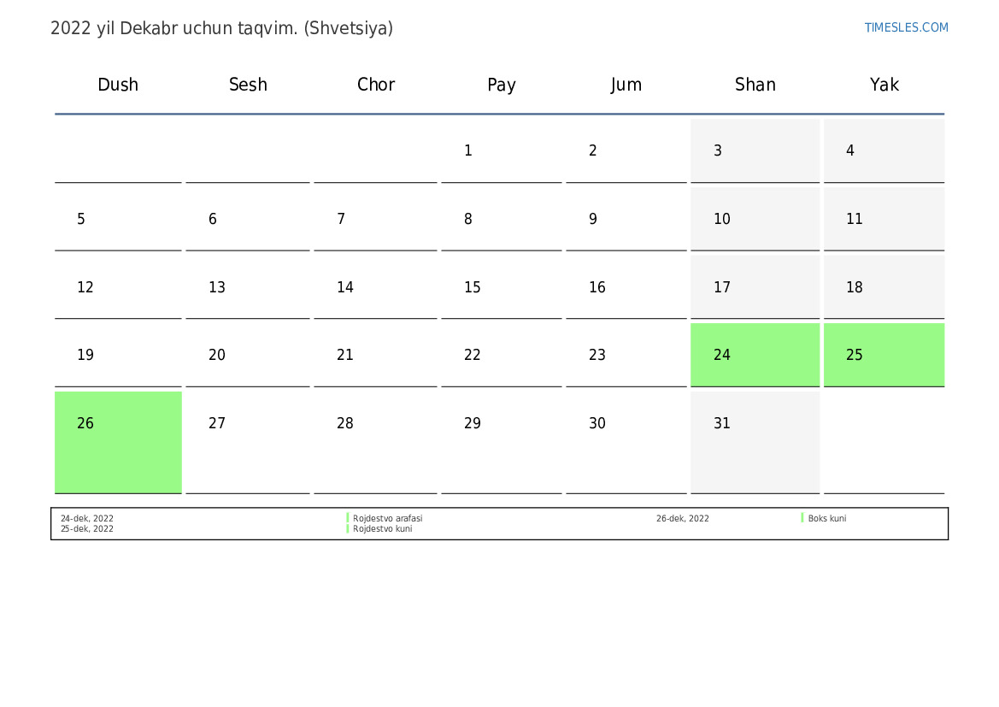Select the Dush weekday column header
Viewport: 999px width, 707px height.
pyautogui.click(x=118, y=85)
